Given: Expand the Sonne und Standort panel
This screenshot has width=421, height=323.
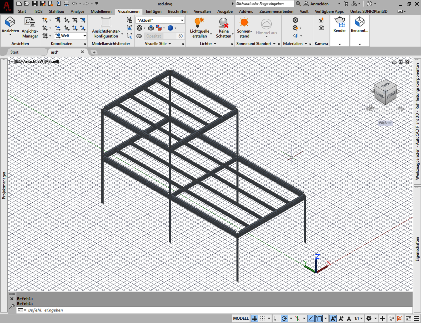Looking at the screenshot, I should (x=256, y=44).
